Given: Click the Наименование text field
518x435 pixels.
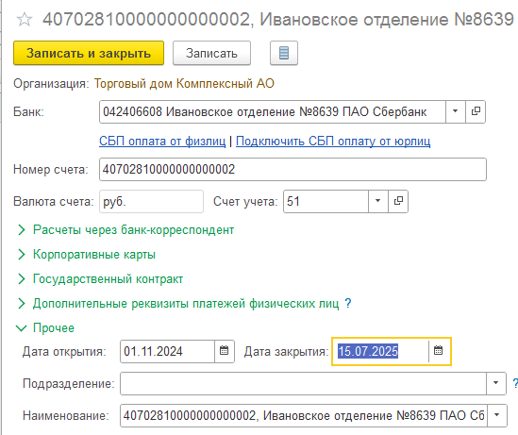Looking at the screenshot, I should click(x=304, y=415).
